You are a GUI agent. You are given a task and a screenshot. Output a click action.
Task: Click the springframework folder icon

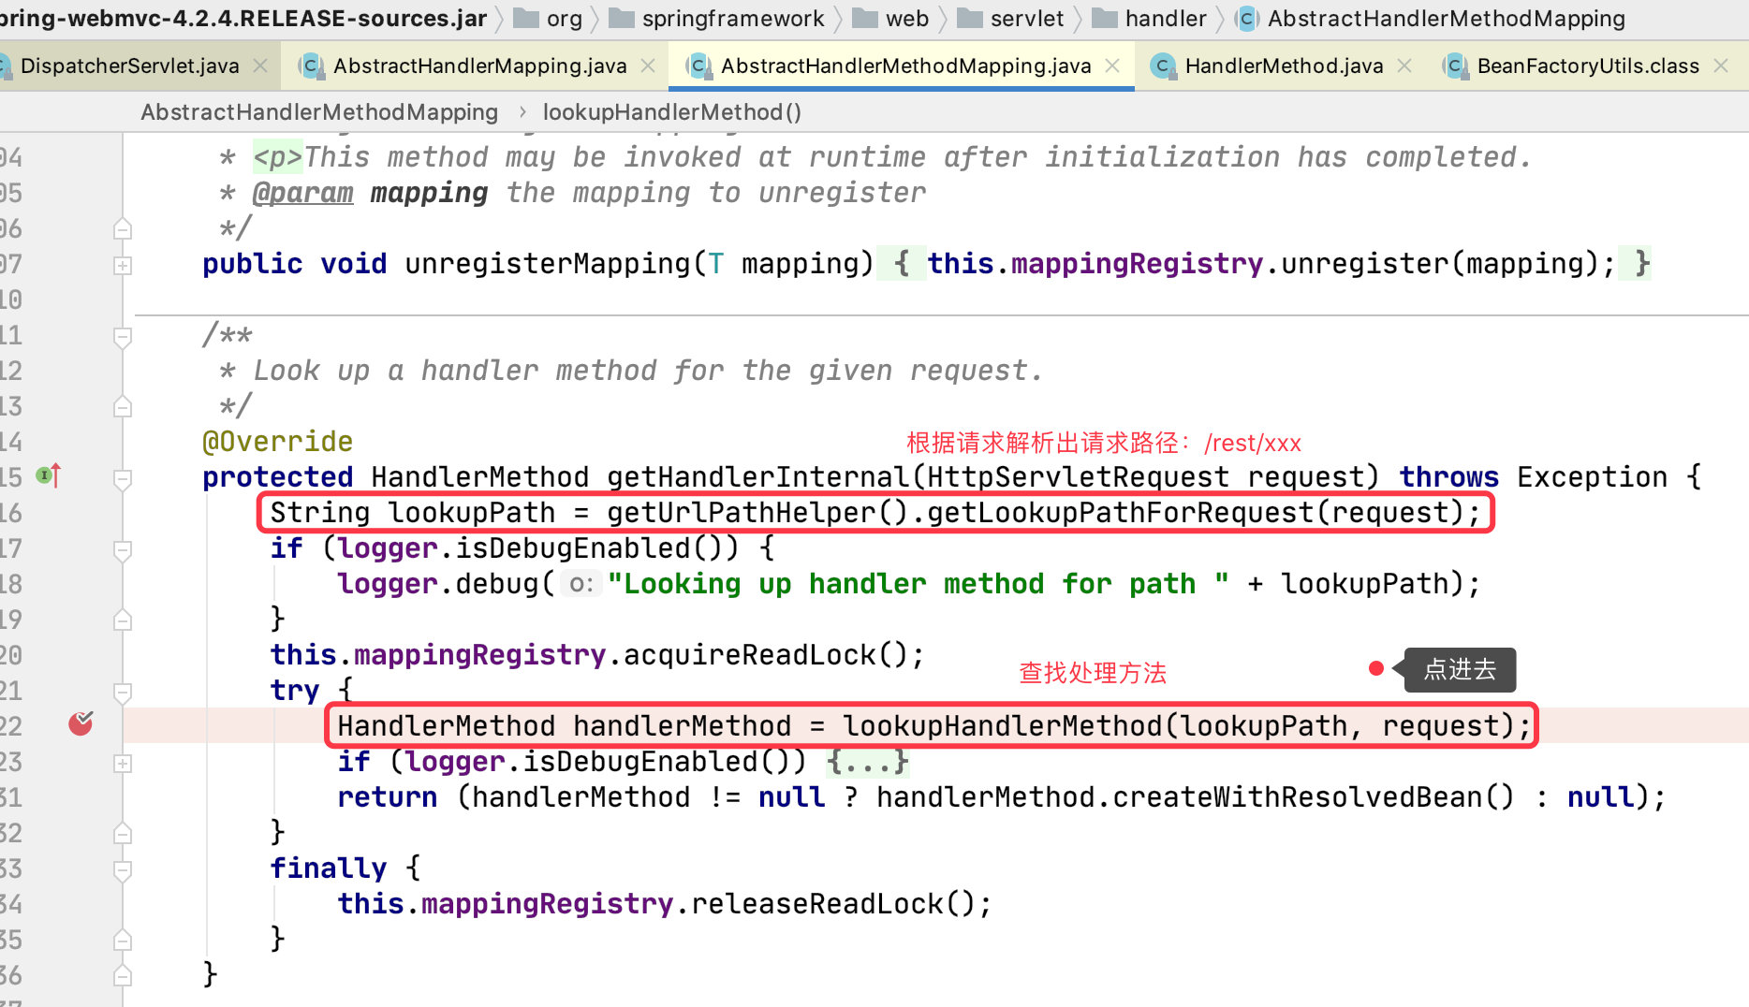click(622, 19)
